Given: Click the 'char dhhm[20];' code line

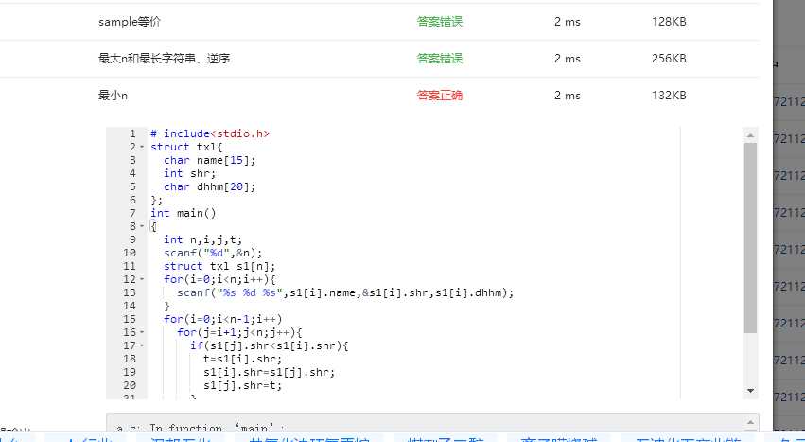Looking at the screenshot, I should coord(209,187).
